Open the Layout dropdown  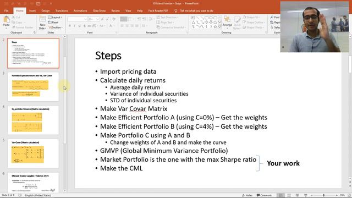(55, 17)
